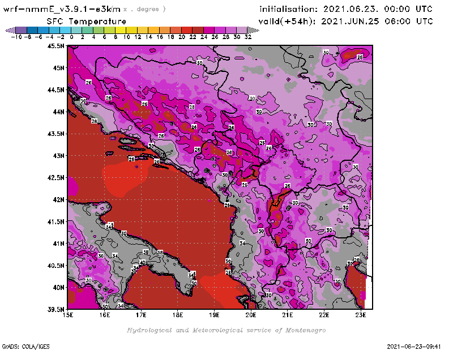Click the '40.5N' latitude axis label
The height and width of the screenshot is (350, 453).
pyautogui.click(x=55, y=266)
